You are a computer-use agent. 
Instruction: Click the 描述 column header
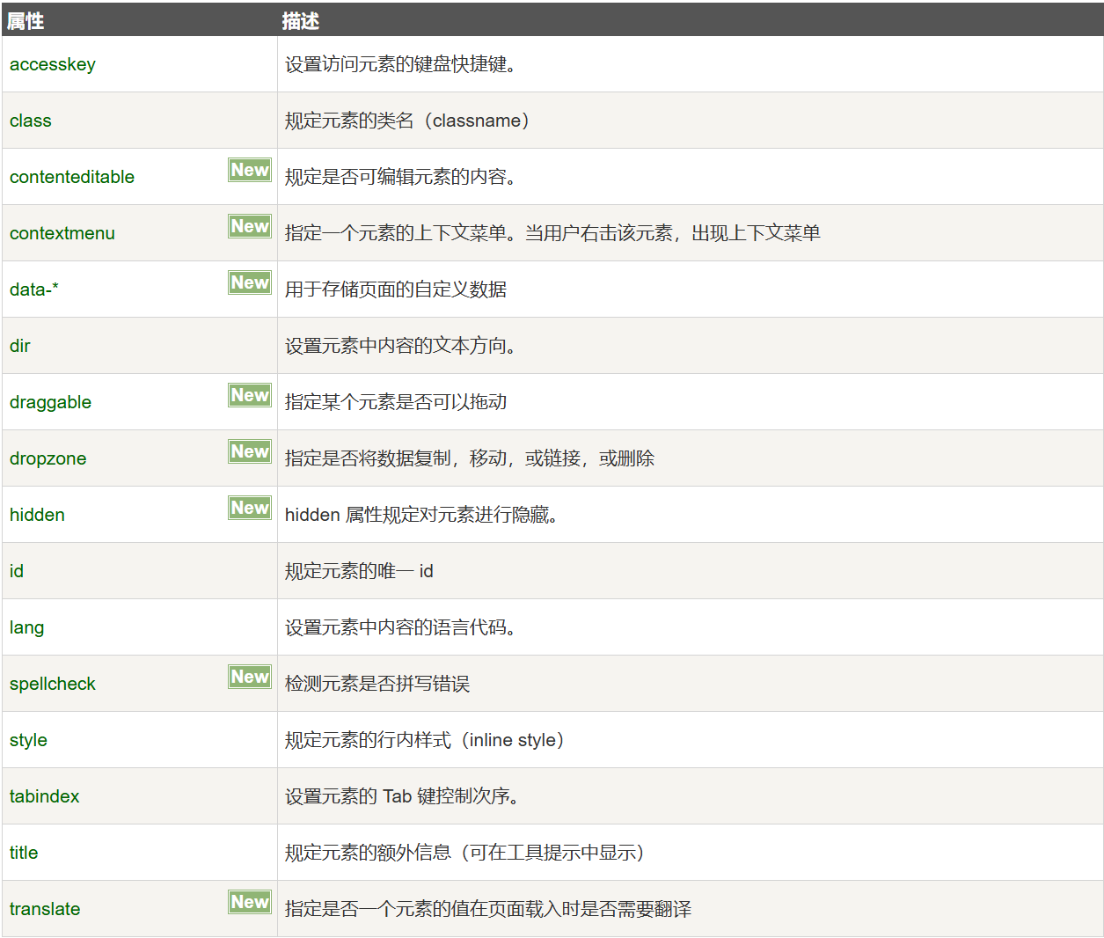click(300, 21)
